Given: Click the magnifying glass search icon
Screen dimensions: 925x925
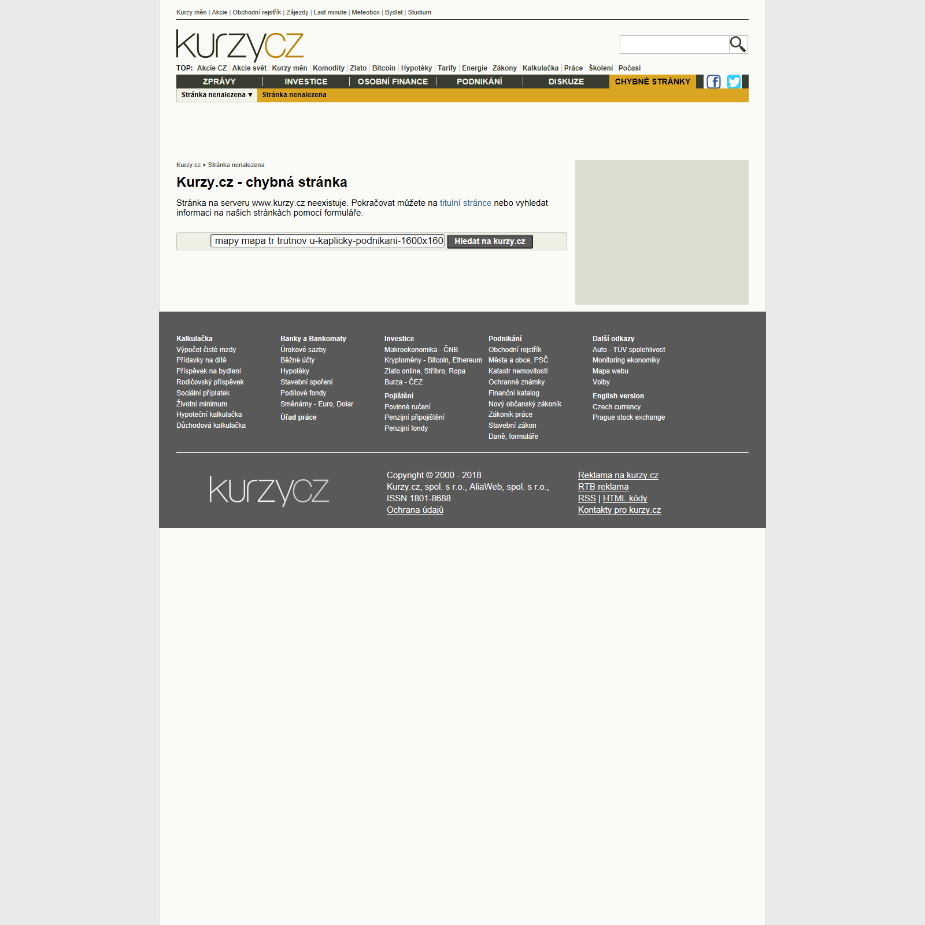Looking at the screenshot, I should [738, 45].
